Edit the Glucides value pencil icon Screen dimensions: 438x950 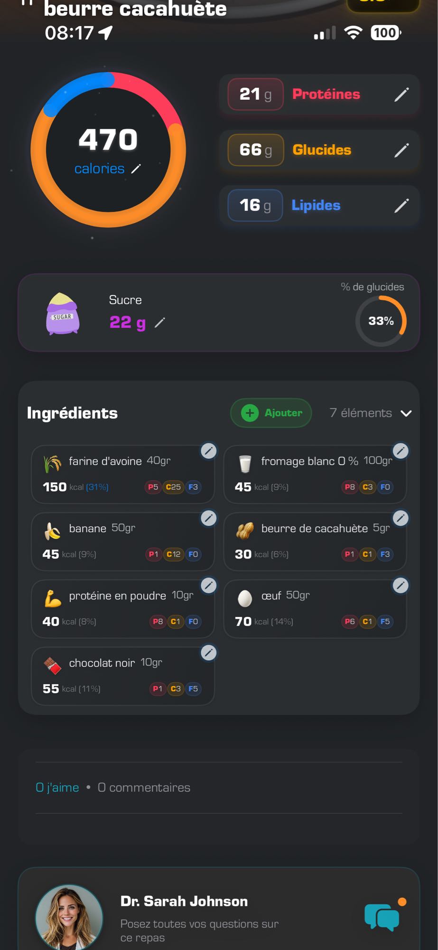point(401,150)
